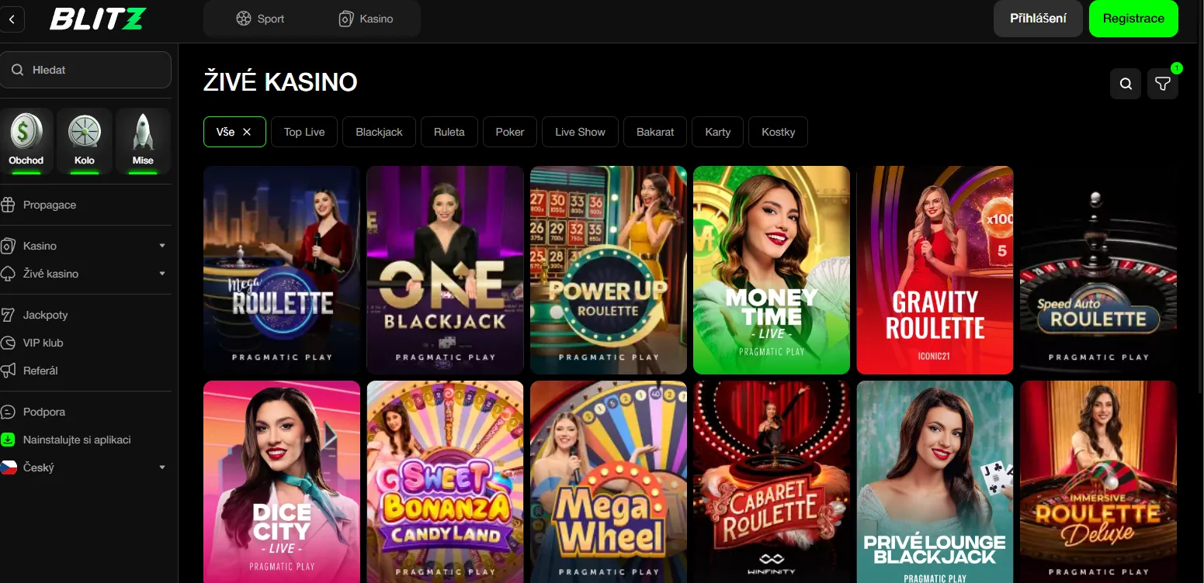
Task: Open the Podpora chat icon
Action: pyautogui.click(x=9, y=412)
